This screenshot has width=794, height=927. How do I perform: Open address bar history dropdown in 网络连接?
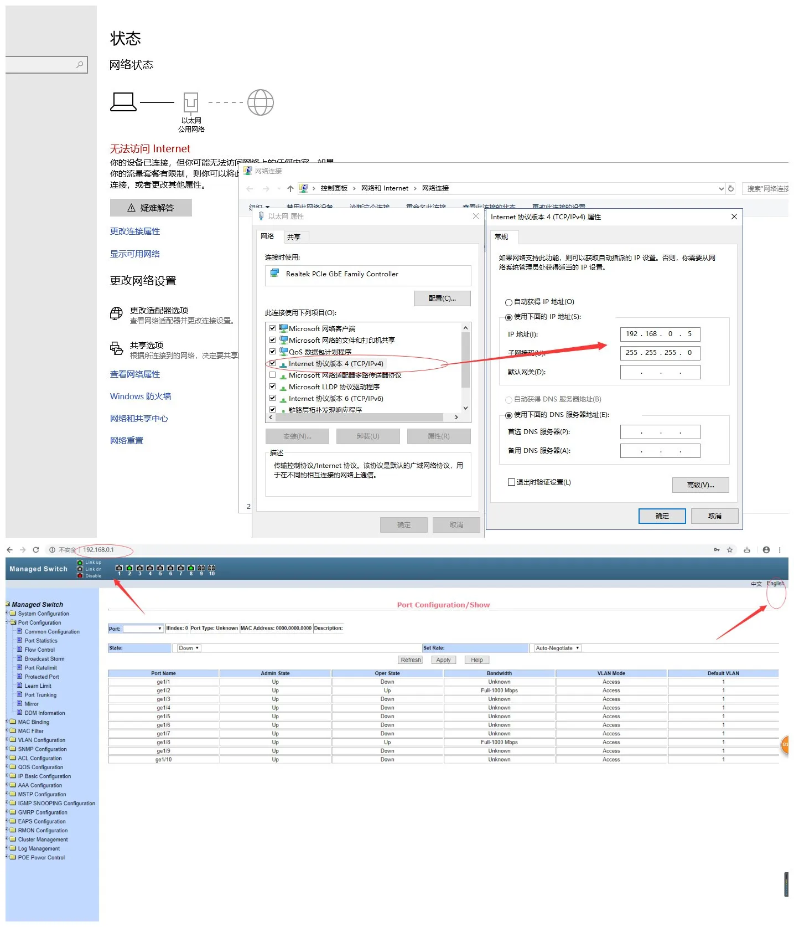[x=721, y=189]
